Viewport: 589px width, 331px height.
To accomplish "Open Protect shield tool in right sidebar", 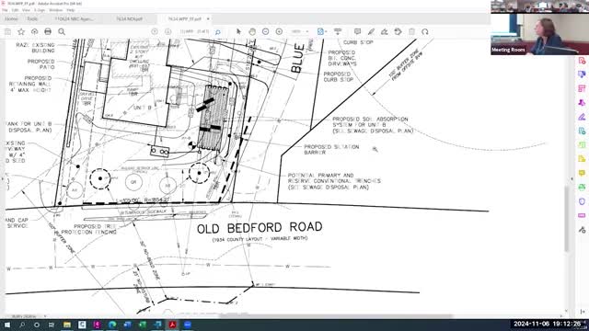I will pyautogui.click(x=582, y=201).
